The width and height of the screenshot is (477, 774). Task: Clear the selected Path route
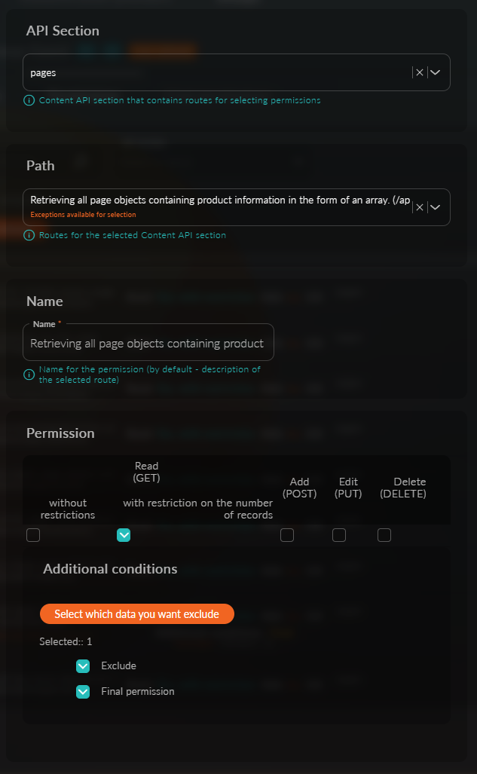point(420,207)
